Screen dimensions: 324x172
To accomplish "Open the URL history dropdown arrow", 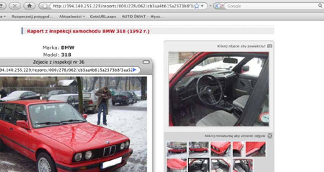I will click(202, 6).
